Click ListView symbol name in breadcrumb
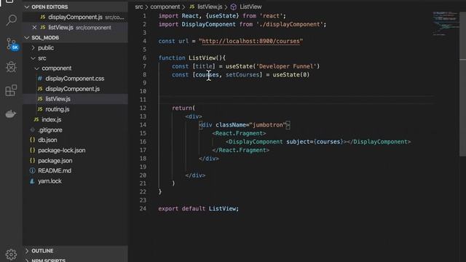466x262 pixels. [250, 7]
